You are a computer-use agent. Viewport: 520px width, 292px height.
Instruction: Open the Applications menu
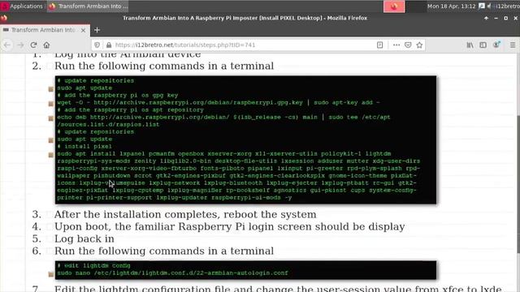[23, 6]
